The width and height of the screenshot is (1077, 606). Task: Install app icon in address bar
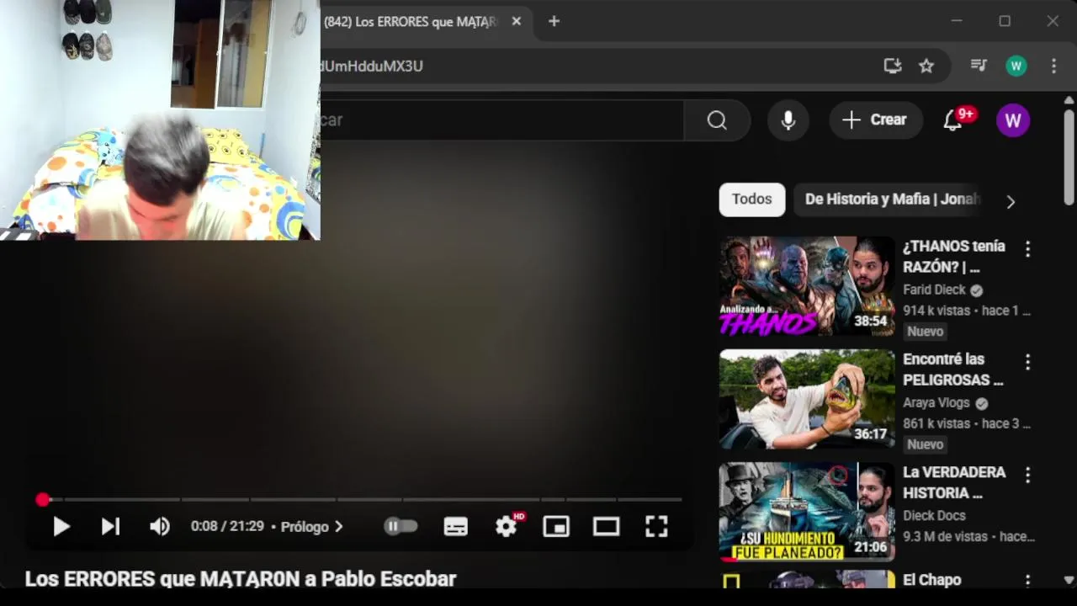point(893,66)
